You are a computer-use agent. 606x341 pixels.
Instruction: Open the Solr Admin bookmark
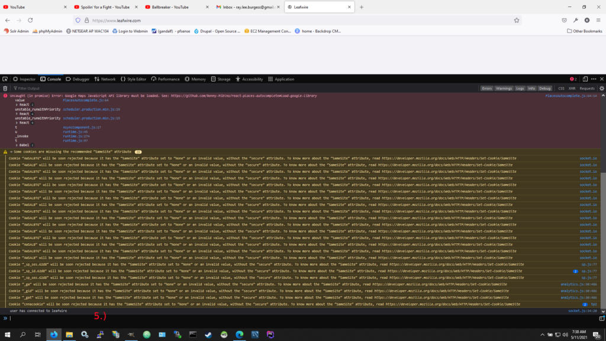pyautogui.click(x=16, y=31)
